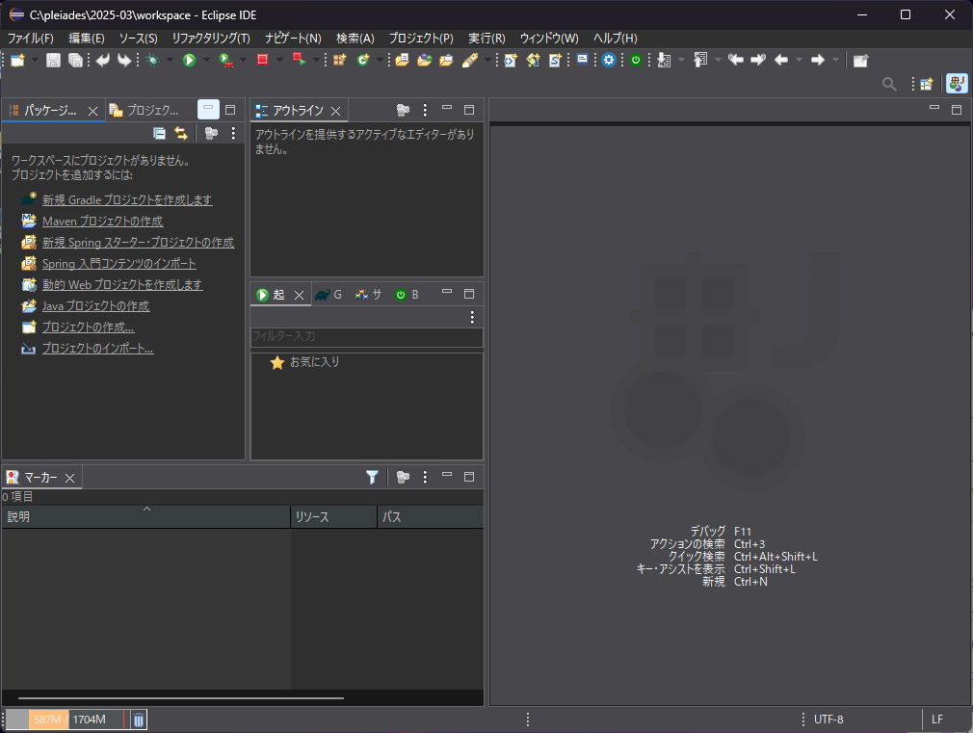Open the dropdown arrow beside the Coverage icon
Screen dimensions: 973x733
coord(243,61)
